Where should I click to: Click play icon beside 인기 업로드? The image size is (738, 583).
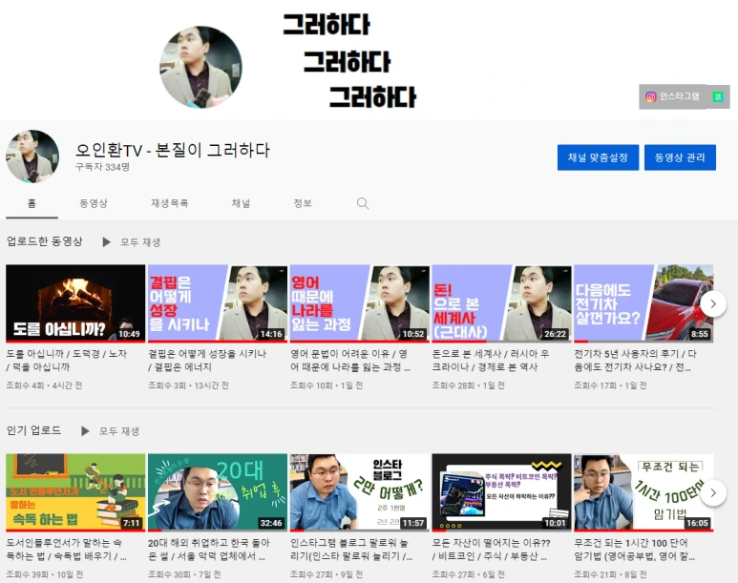point(85,431)
